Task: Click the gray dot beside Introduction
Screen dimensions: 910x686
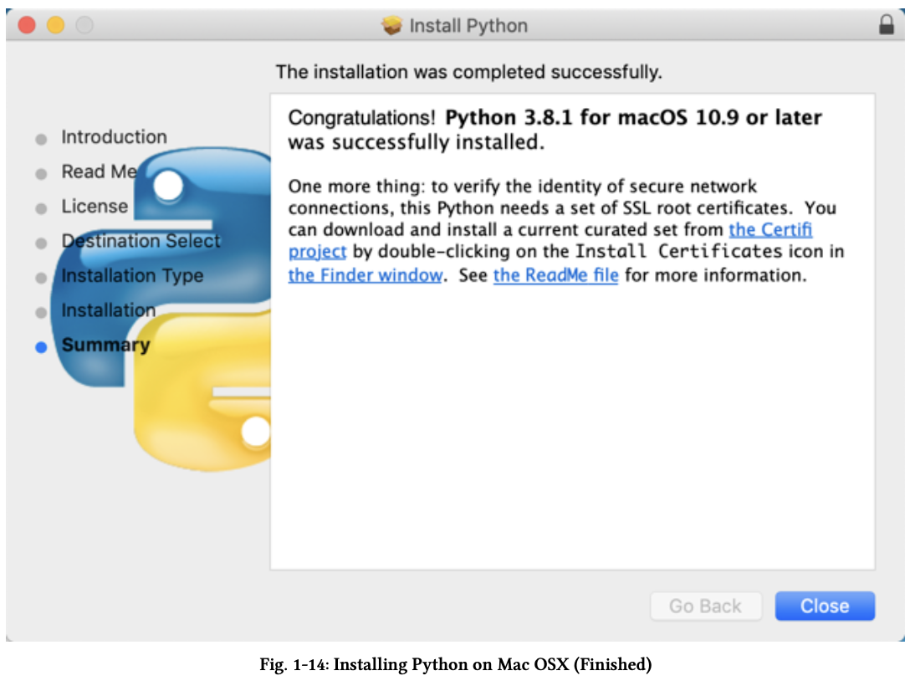Action: coord(41,138)
